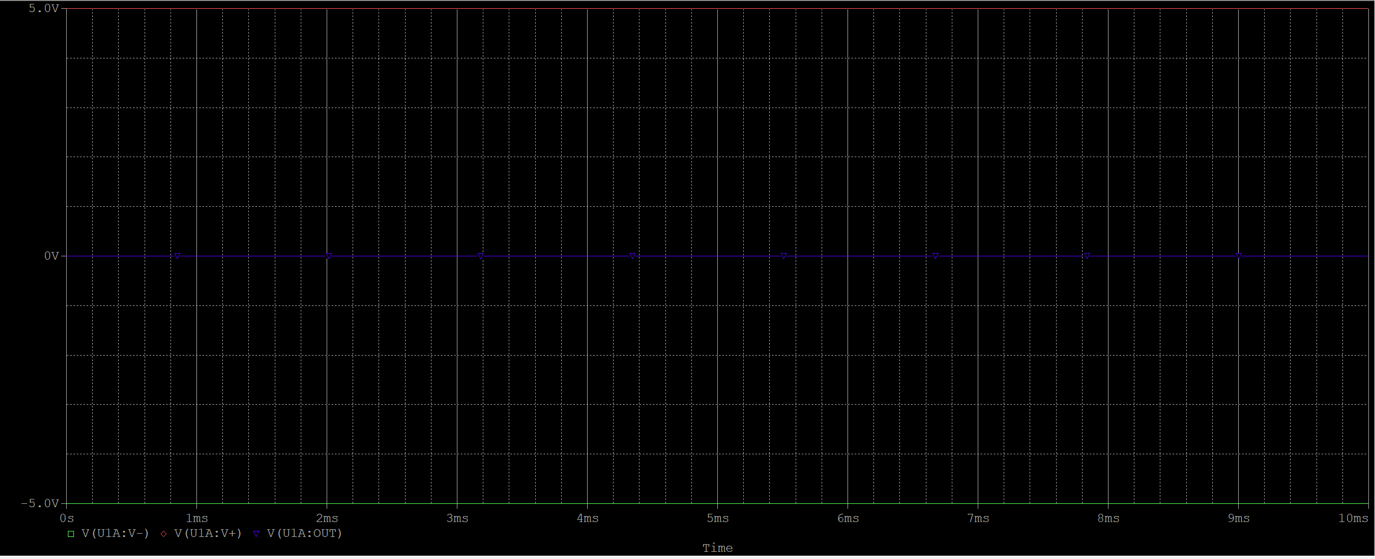
Task: Select the V(U1A:V+) trace legend label
Action: coord(208,533)
